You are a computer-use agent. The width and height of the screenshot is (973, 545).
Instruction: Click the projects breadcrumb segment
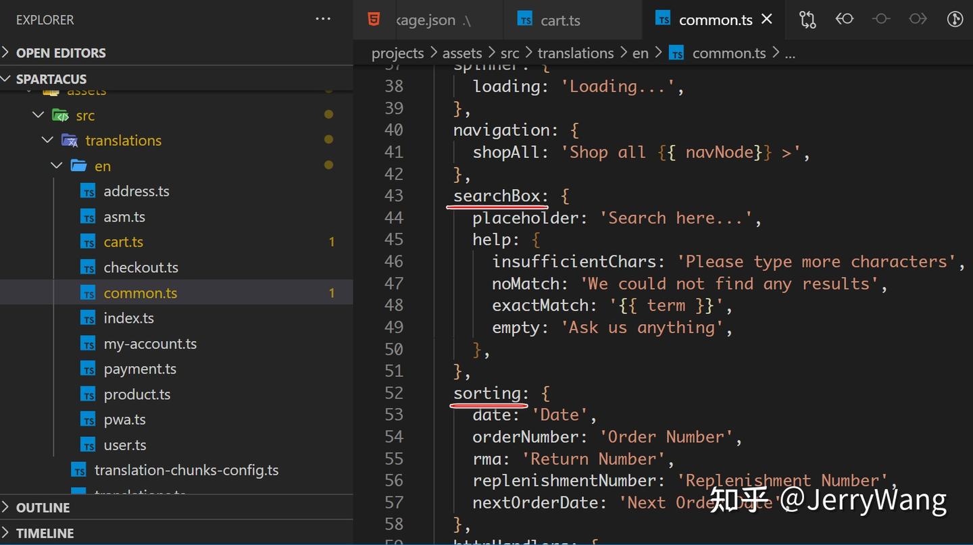click(398, 53)
